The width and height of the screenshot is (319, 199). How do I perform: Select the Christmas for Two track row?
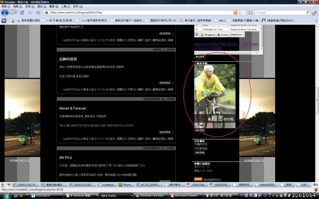pyautogui.click(x=227, y=29)
